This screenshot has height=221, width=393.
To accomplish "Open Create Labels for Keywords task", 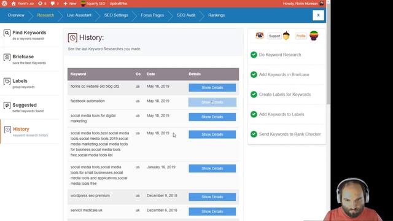I will [285, 95].
